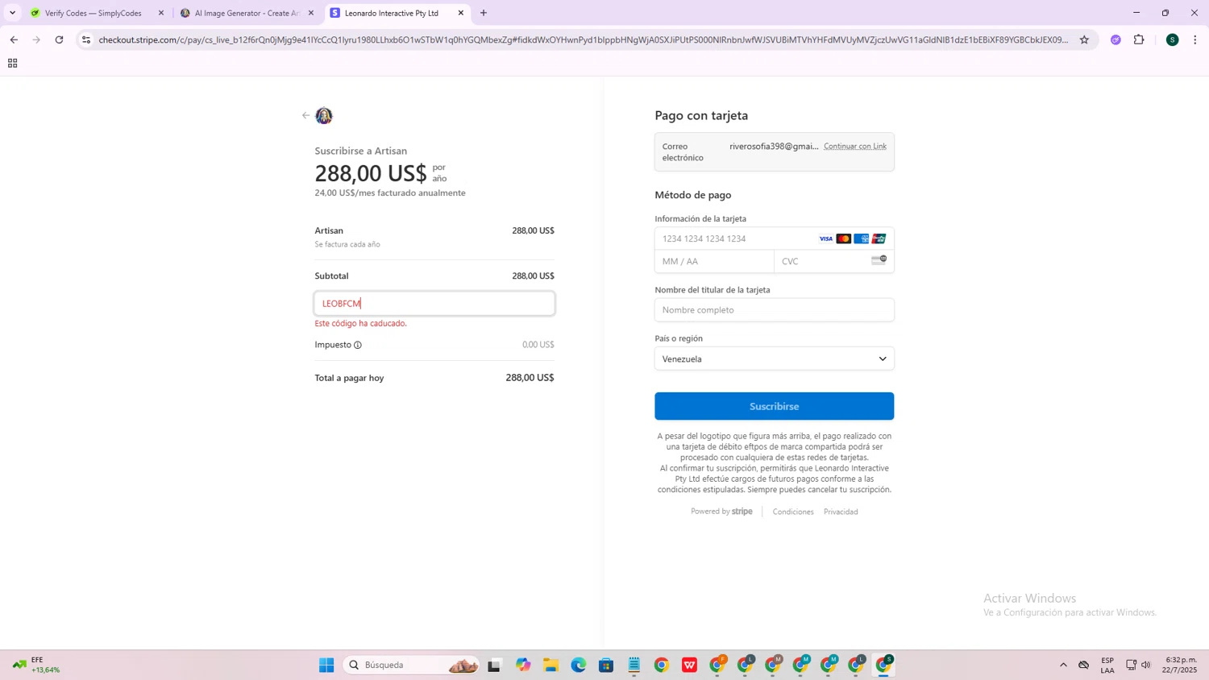This screenshot has height=680, width=1209.
Task: Click the Mastercard logo
Action: (x=844, y=238)
